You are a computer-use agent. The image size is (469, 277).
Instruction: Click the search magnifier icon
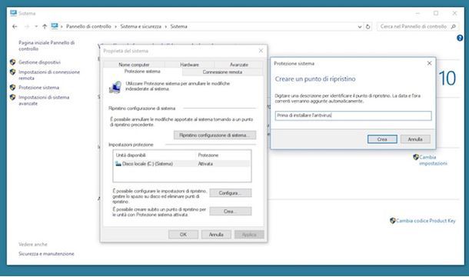click(454, 27)
